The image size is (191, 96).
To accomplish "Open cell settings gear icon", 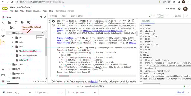I will [129, 21].
